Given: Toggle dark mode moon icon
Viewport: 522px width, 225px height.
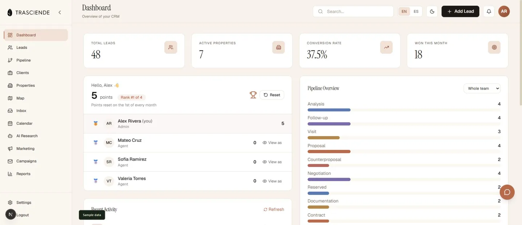Looking at the screenshot, I should [432, 12].
